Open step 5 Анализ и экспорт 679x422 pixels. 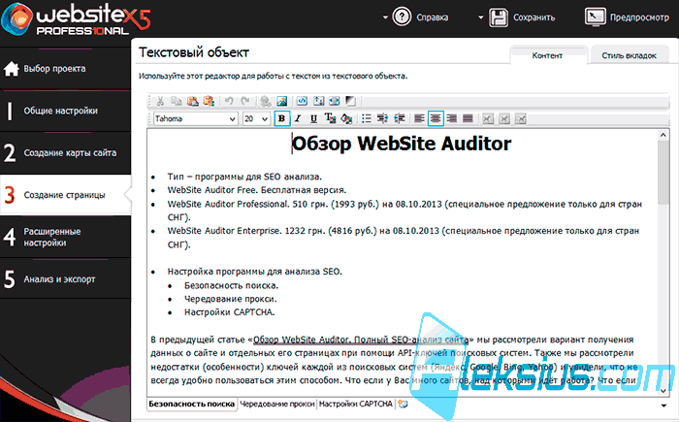coord(65,279)
